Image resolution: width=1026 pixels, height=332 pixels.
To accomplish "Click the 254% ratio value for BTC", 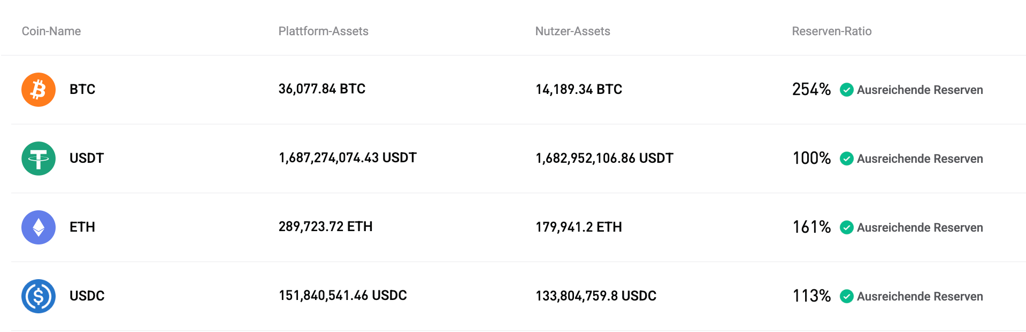I will pos(811,90).
